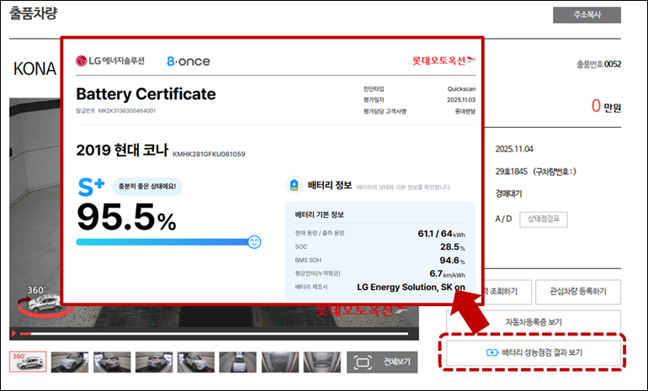Click 관심차량 등록하기 button
Viewport: 648px width, 391px height.
pyautogui.click(x=578, y=292)
